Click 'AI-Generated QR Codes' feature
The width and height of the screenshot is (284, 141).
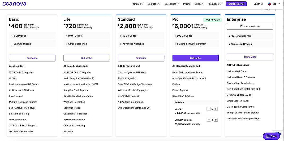pos(21,90)
